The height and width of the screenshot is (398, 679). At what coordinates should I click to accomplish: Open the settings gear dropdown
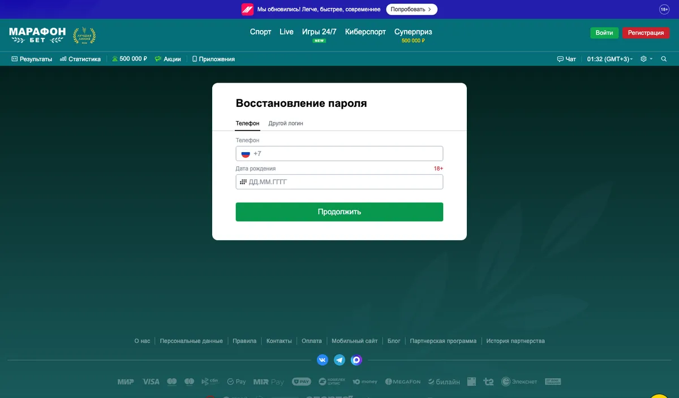[x=647, y=59]
